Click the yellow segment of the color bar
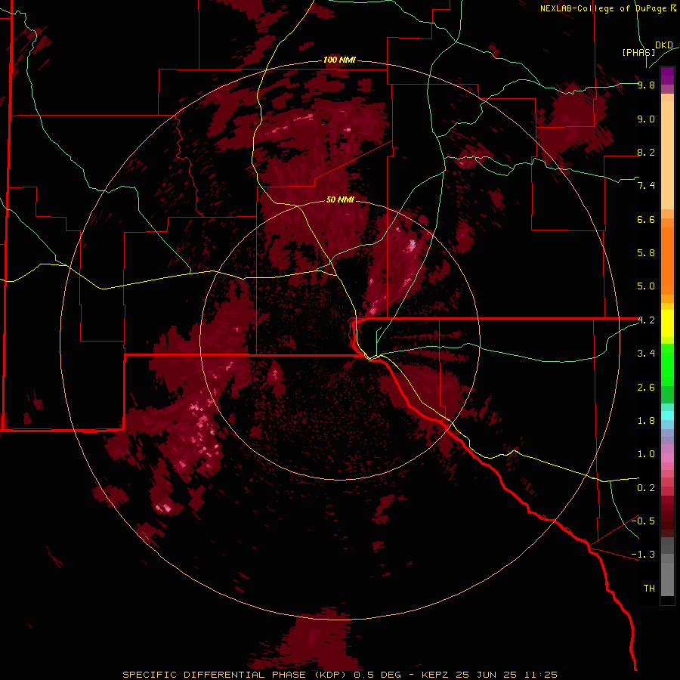 pos(667,323)
